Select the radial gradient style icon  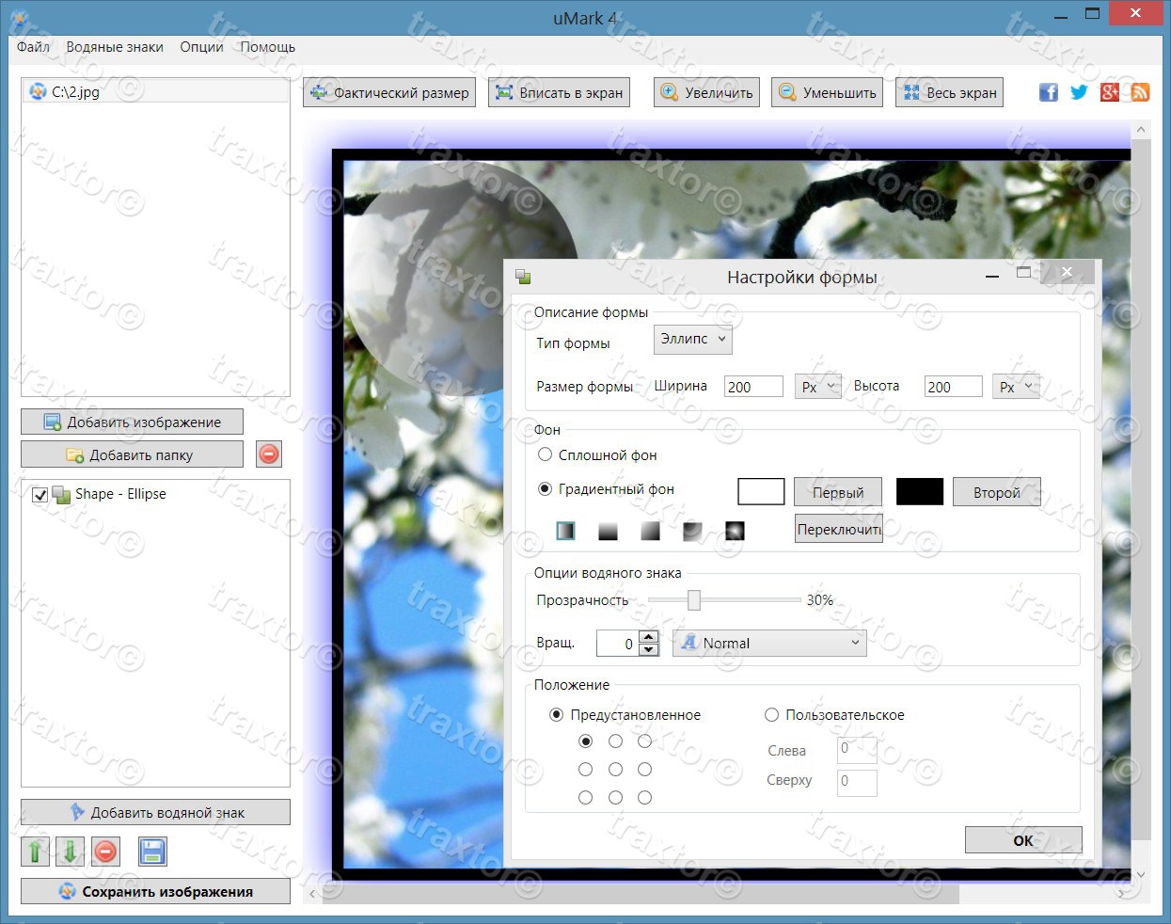[x=735, y=531]
